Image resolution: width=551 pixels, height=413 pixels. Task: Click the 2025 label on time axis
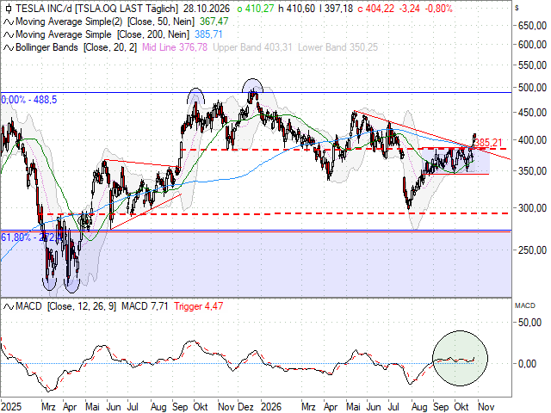pyautogui.click(x=11, y=407)
